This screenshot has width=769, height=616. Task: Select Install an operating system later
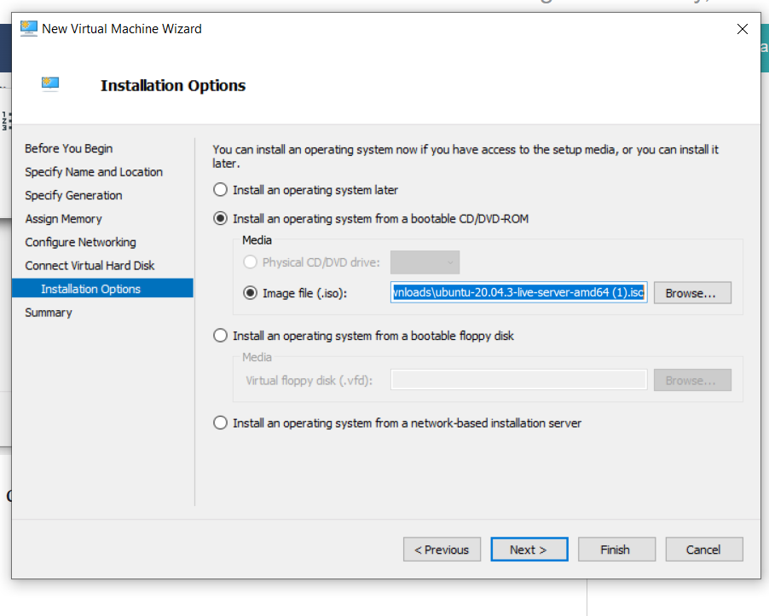(x=221, y=190)
